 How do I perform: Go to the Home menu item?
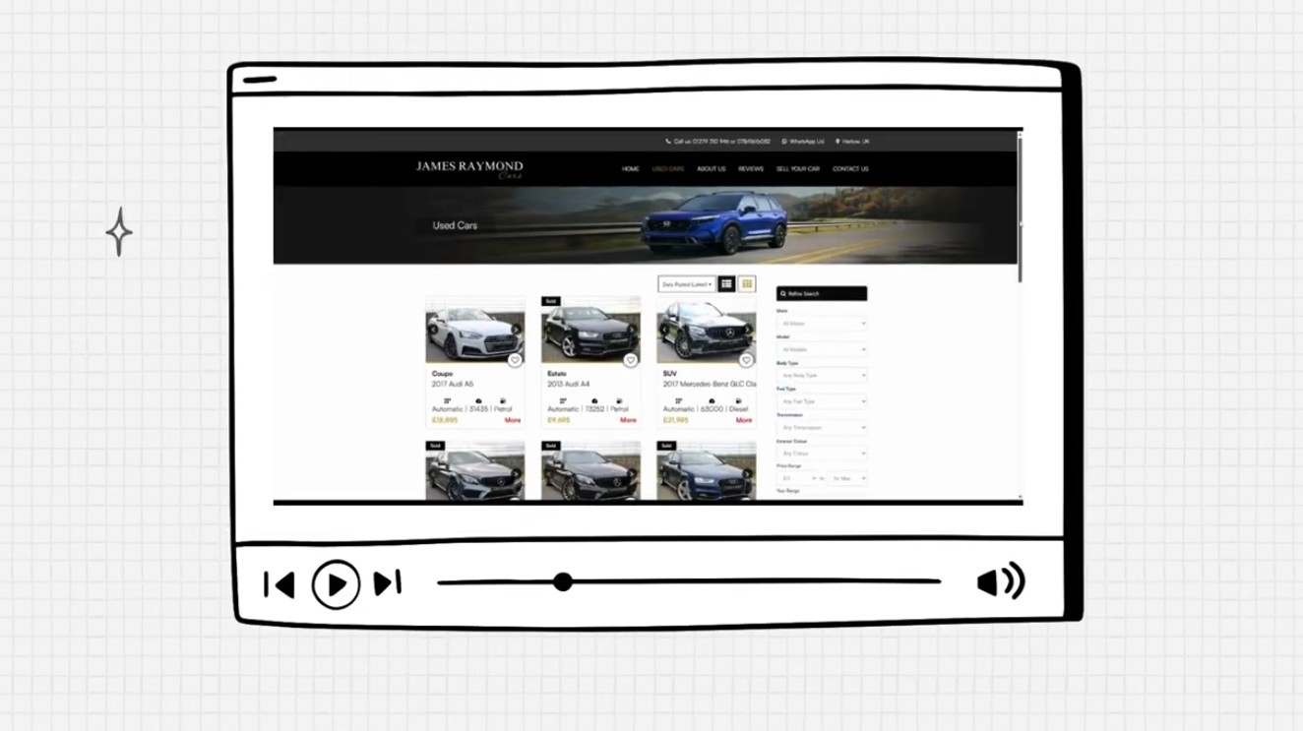pos(631,169)
